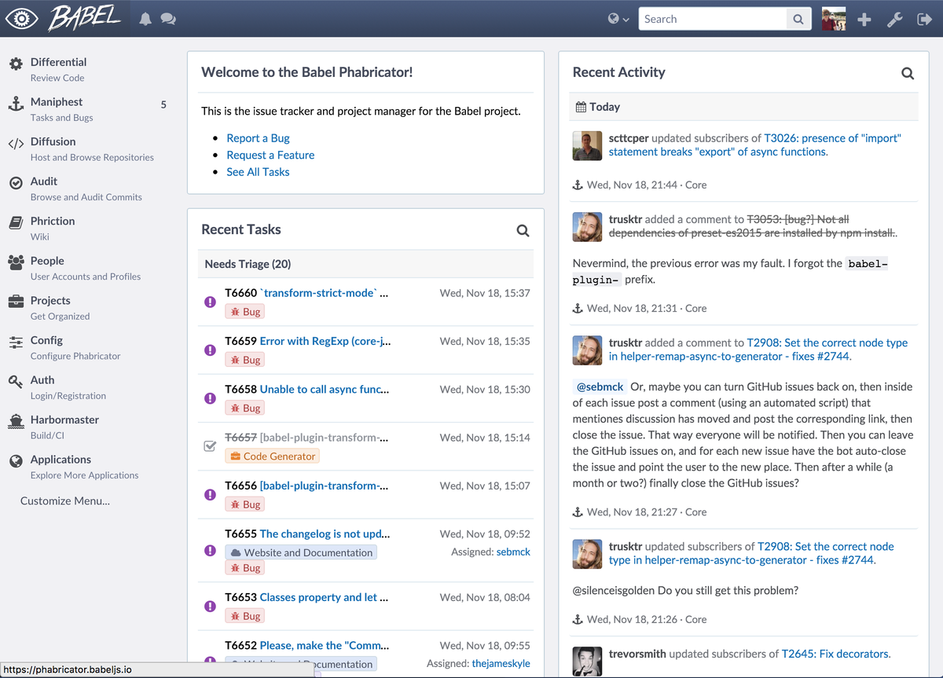This screenshot has width=943, height=678.
Task: Click the Recent Tasks search magnifier
Action: point(523,230)
